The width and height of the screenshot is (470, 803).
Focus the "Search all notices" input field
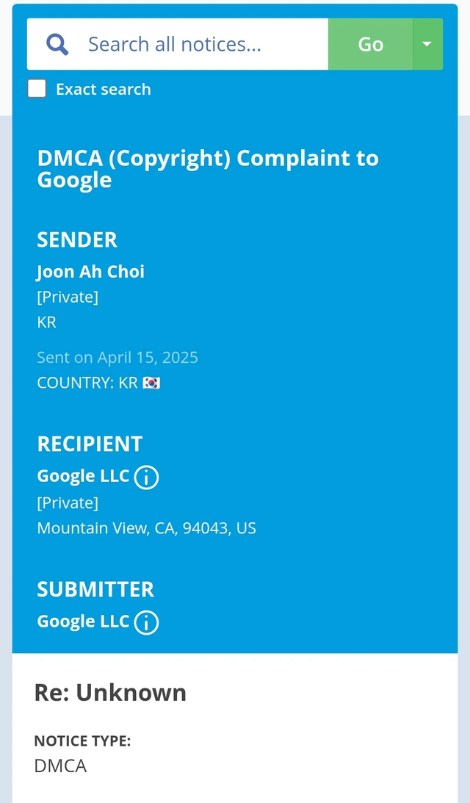pyautogui.click(x=198, y=44)
